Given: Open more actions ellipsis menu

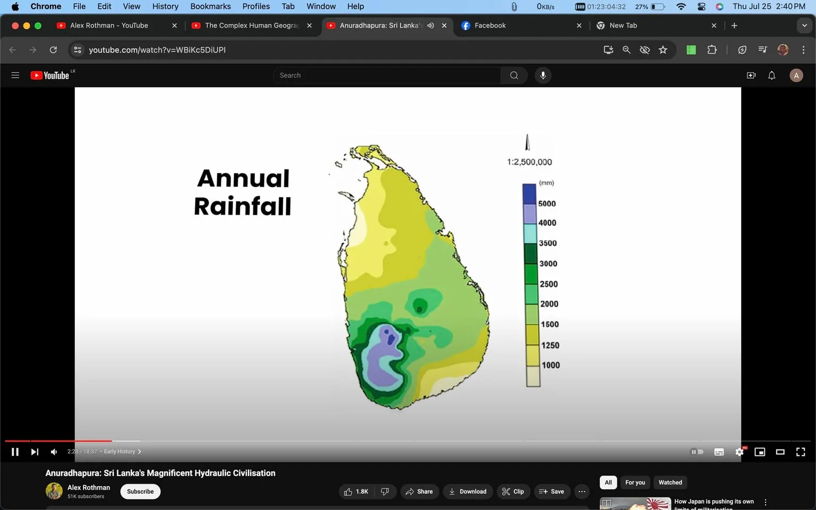Looking at the screenshot, I should 582,491.
